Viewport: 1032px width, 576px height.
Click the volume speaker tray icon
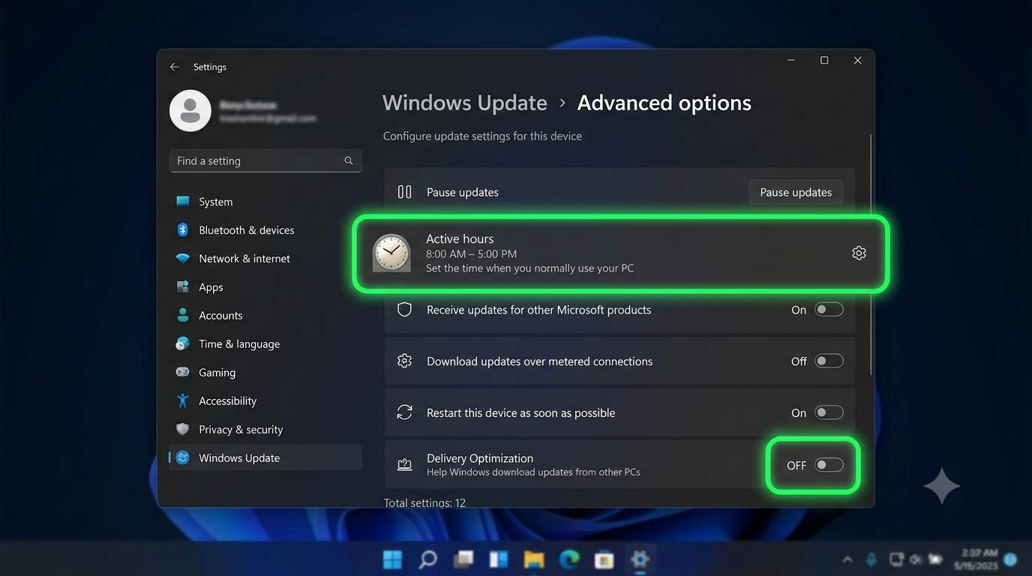click(916, 559)
